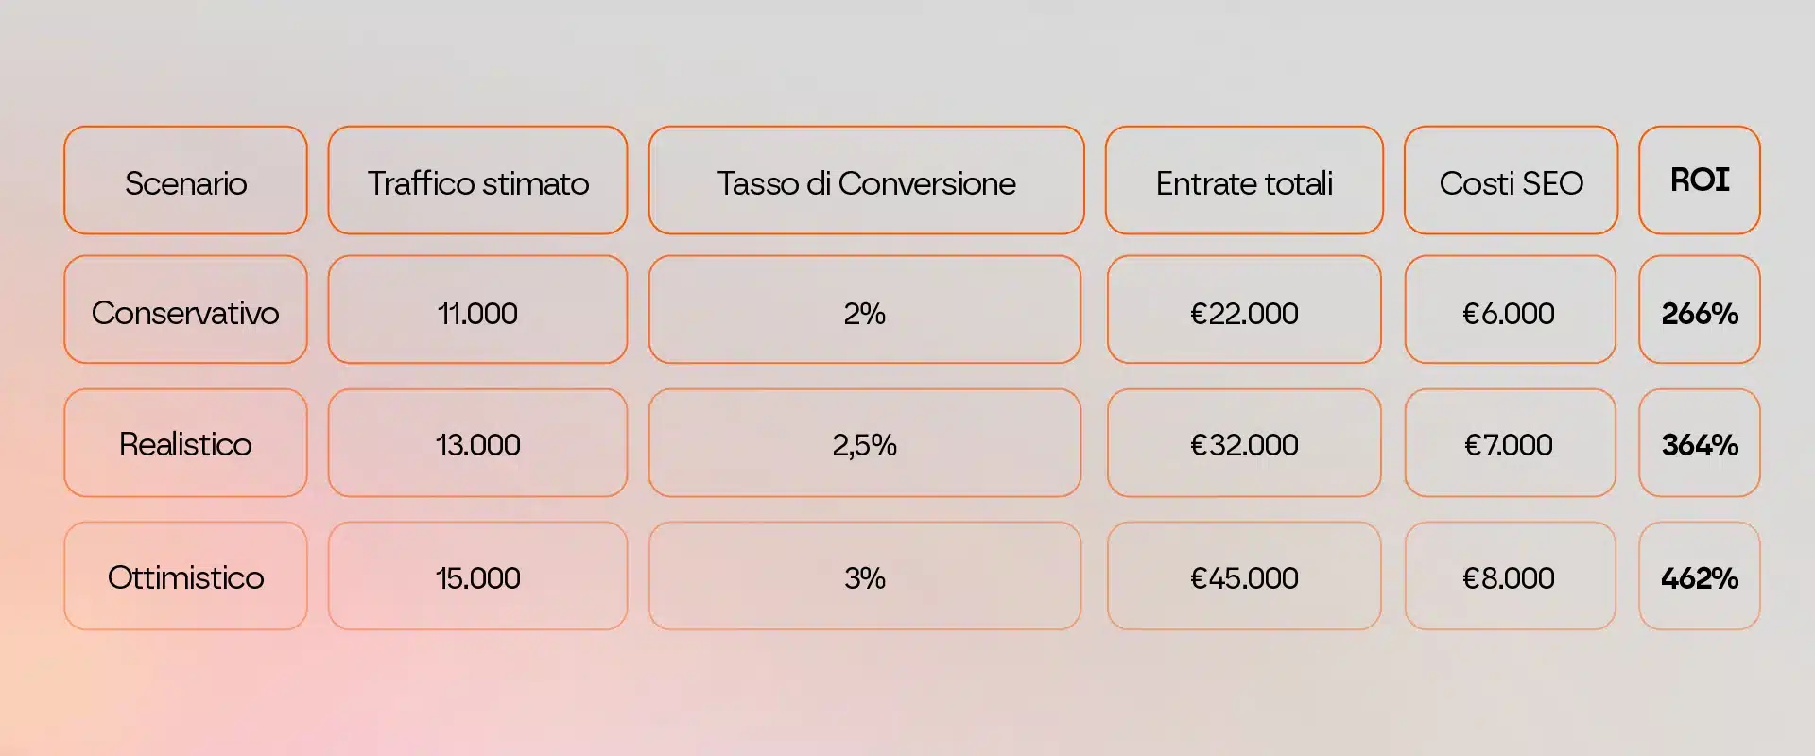Click the Tasso di Conversione header

[866, 180]
